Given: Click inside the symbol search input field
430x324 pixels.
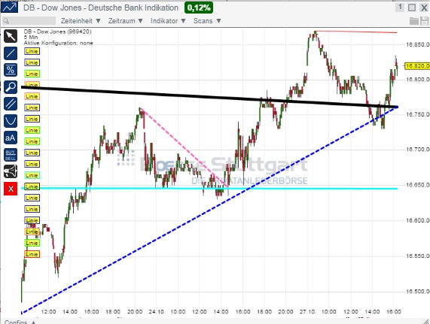Looking at the screenshot, I should pos(29,21).
